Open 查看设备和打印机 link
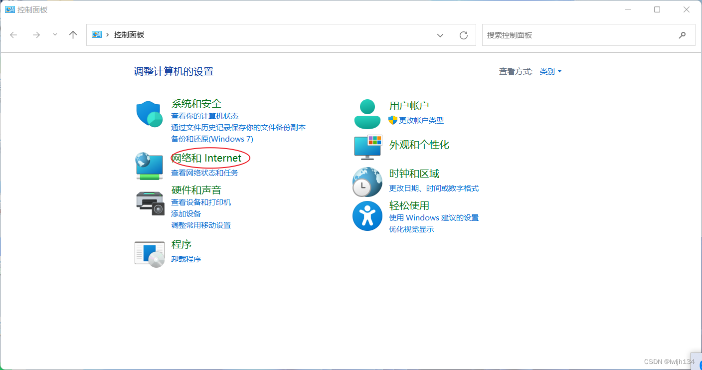The image size is (702, 370). 201,202
